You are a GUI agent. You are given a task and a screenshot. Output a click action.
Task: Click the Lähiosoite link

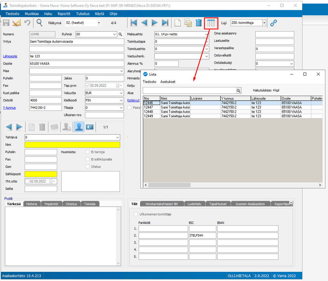click(10, 56)
